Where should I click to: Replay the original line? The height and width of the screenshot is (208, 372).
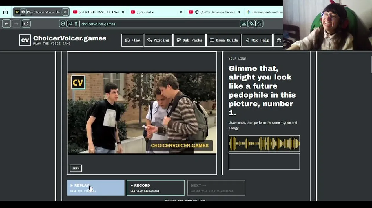pos(96,187)
